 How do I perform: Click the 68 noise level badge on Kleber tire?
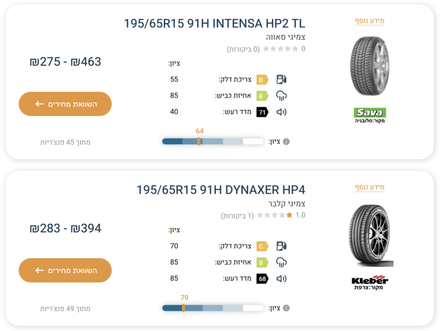click(x=262, y=279)
